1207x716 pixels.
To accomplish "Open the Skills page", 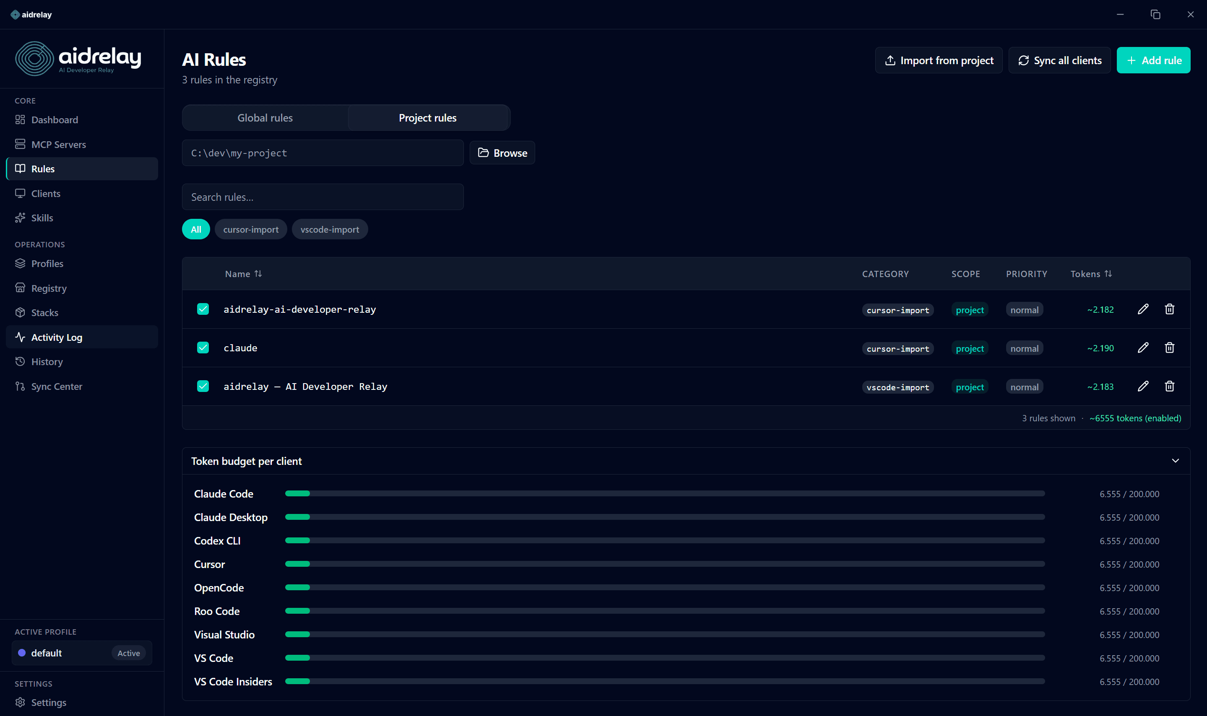I will (81, 218).
